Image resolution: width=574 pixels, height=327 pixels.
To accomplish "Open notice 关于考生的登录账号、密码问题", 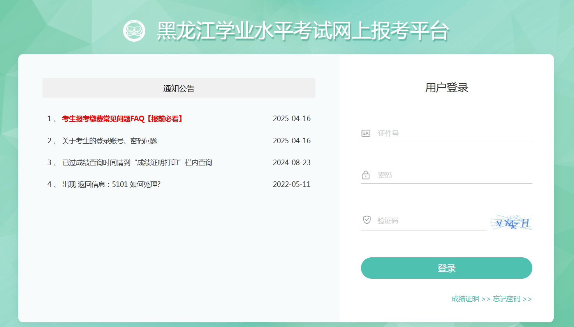I will (110, 141).
